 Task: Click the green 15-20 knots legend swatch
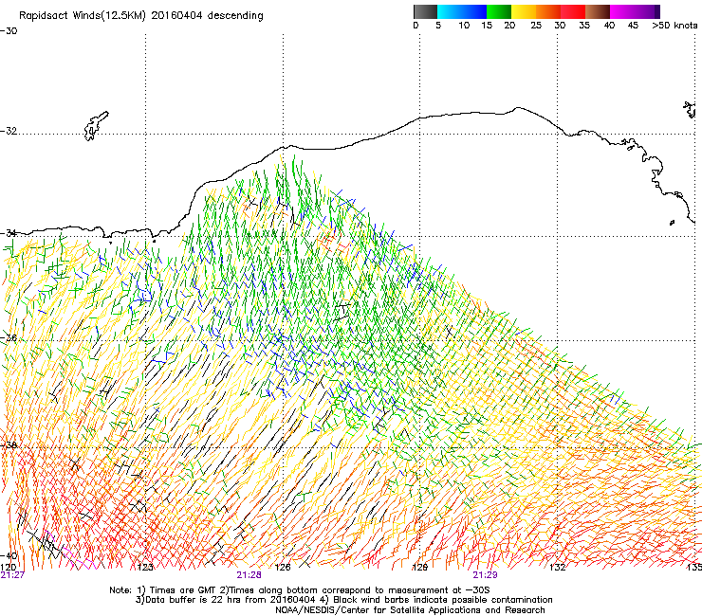499,11
